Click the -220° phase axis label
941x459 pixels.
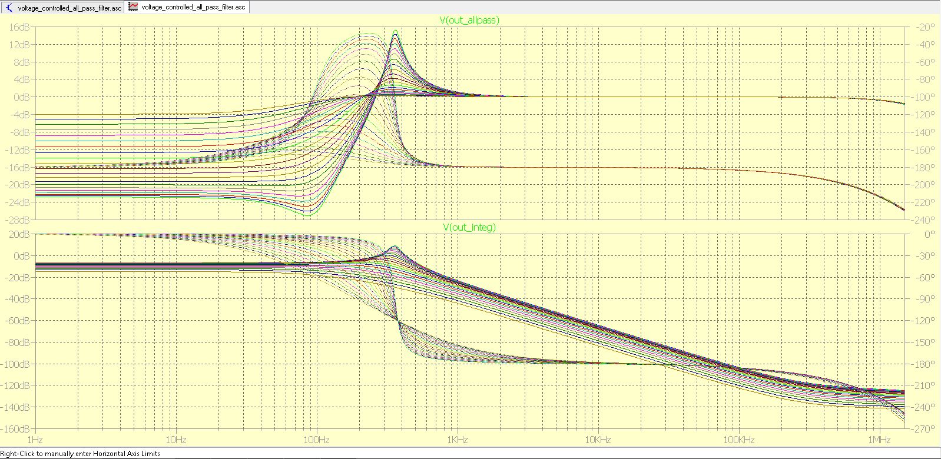coord(924,202)
